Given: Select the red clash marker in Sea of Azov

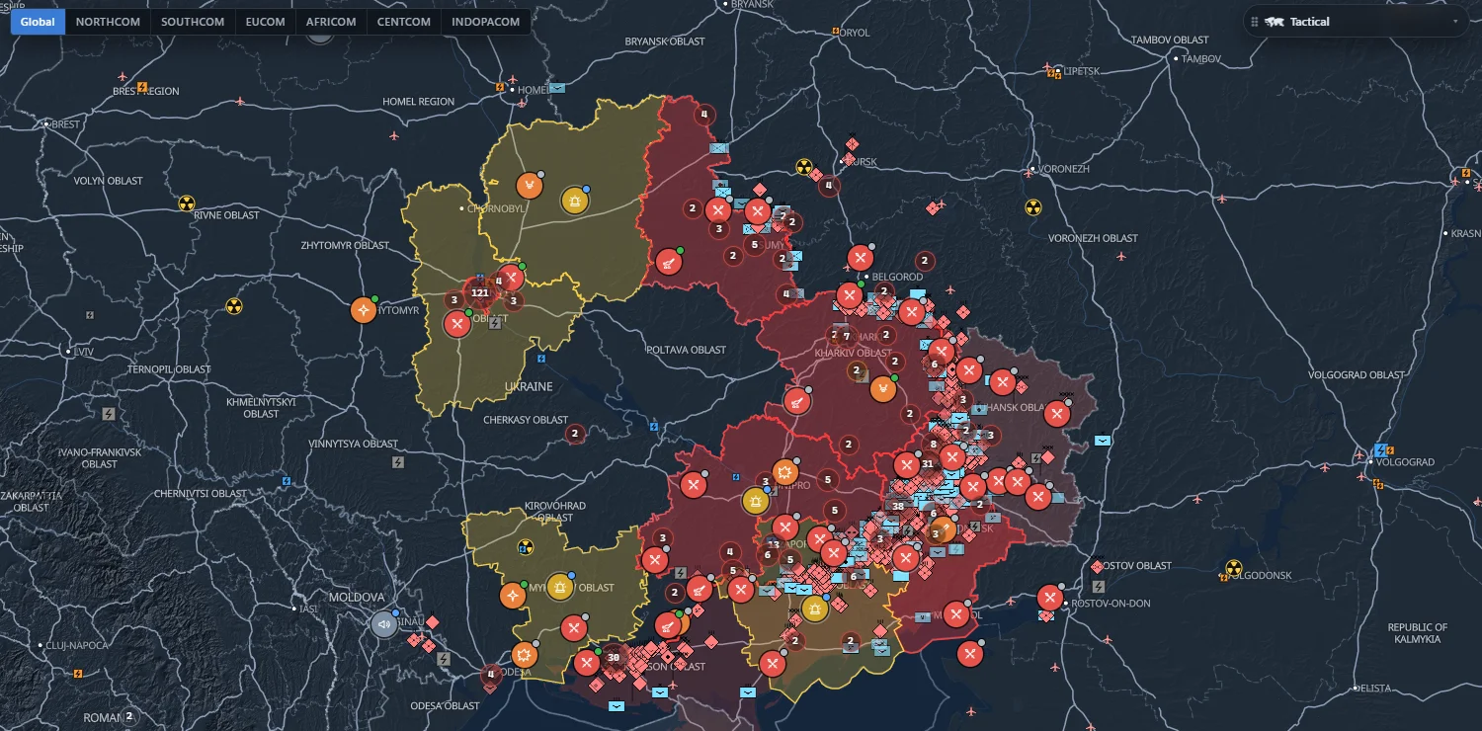Looking at the screenshot, I should click(971, 653).
